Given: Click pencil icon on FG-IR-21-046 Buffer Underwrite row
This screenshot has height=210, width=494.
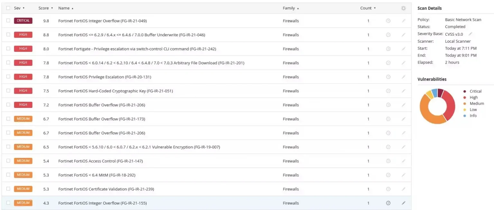Looking at the screenshot, I should point(404,35).
